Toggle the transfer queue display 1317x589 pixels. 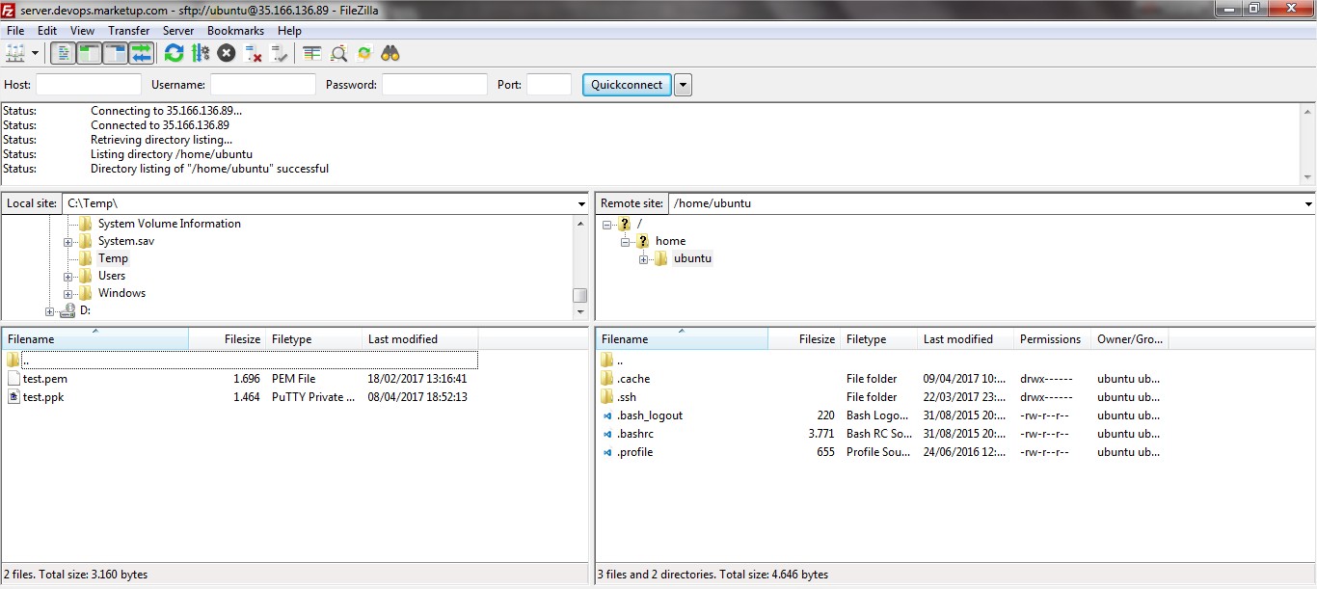coord(141,53)
